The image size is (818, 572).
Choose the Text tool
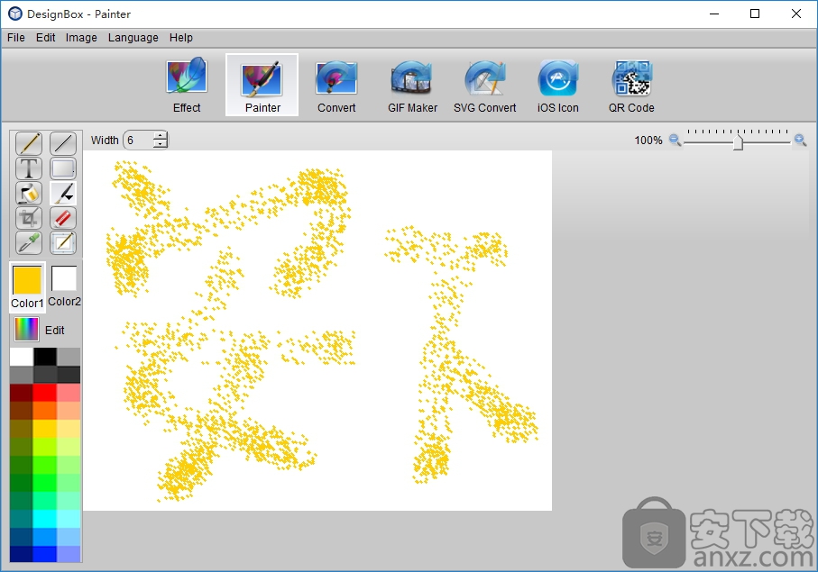(x=29, y=168)
